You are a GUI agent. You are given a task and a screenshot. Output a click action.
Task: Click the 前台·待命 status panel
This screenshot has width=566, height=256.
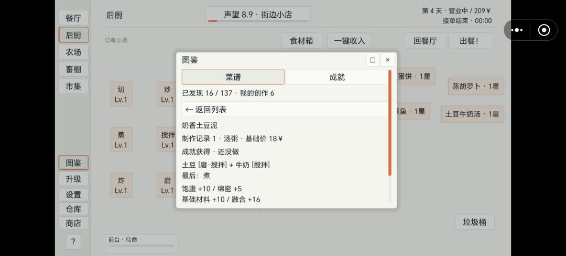pyautogui.click(x=141, y=243)
